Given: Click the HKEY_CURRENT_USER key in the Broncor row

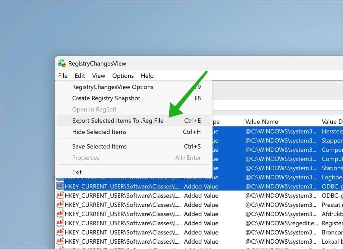Looking at the screenshot, I should 123,232.
